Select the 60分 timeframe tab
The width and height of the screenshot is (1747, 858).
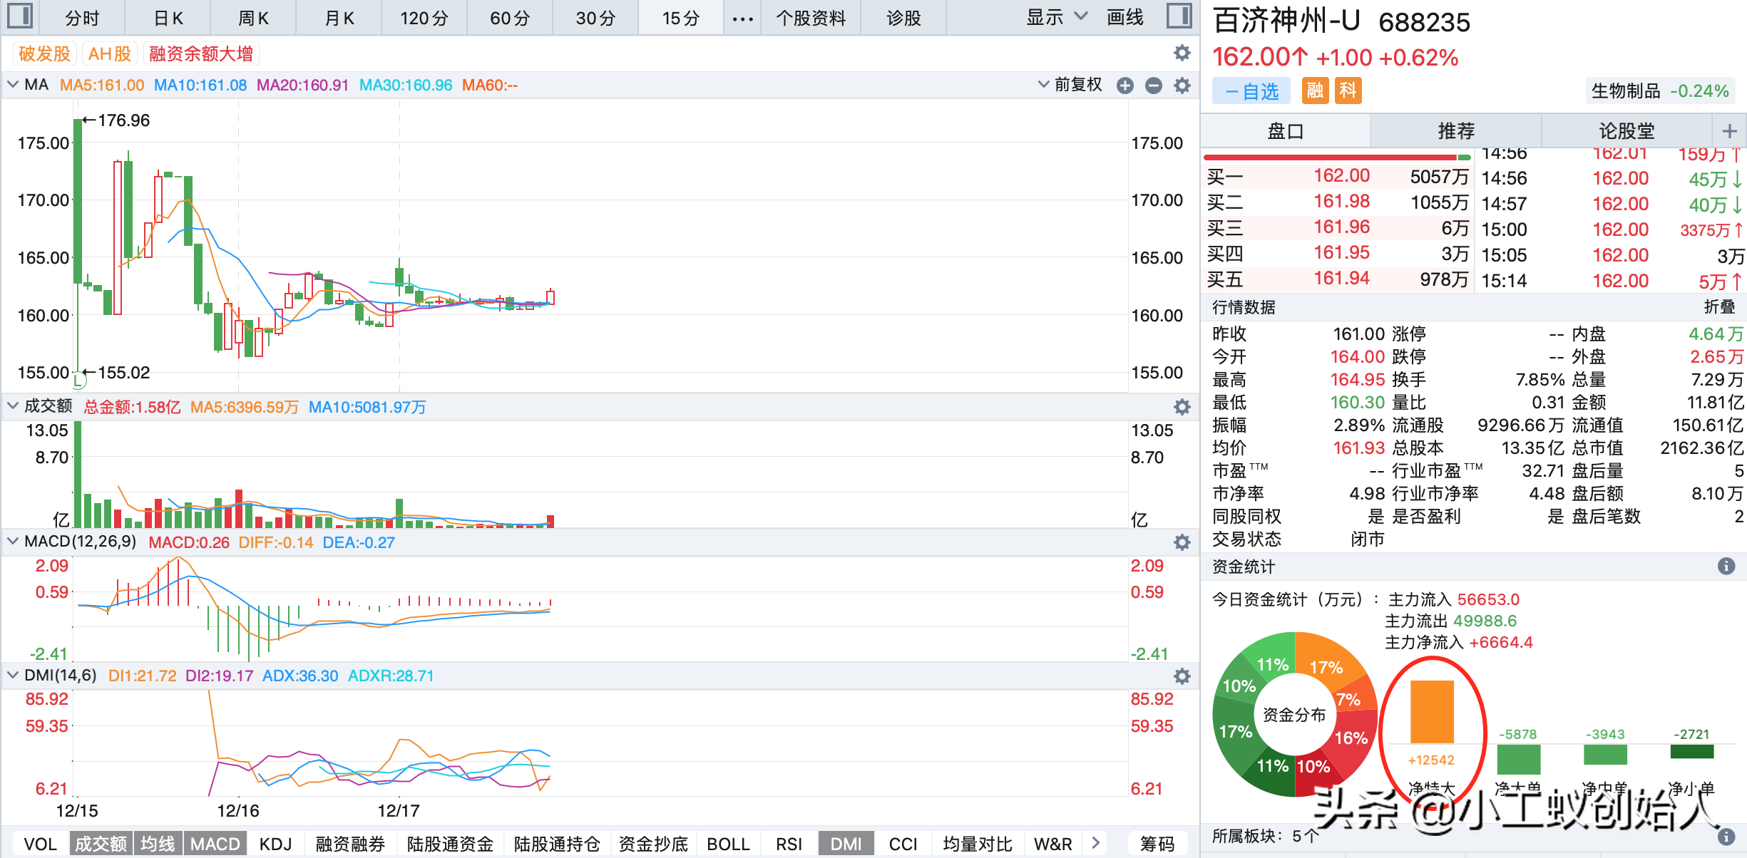[510, 19]
